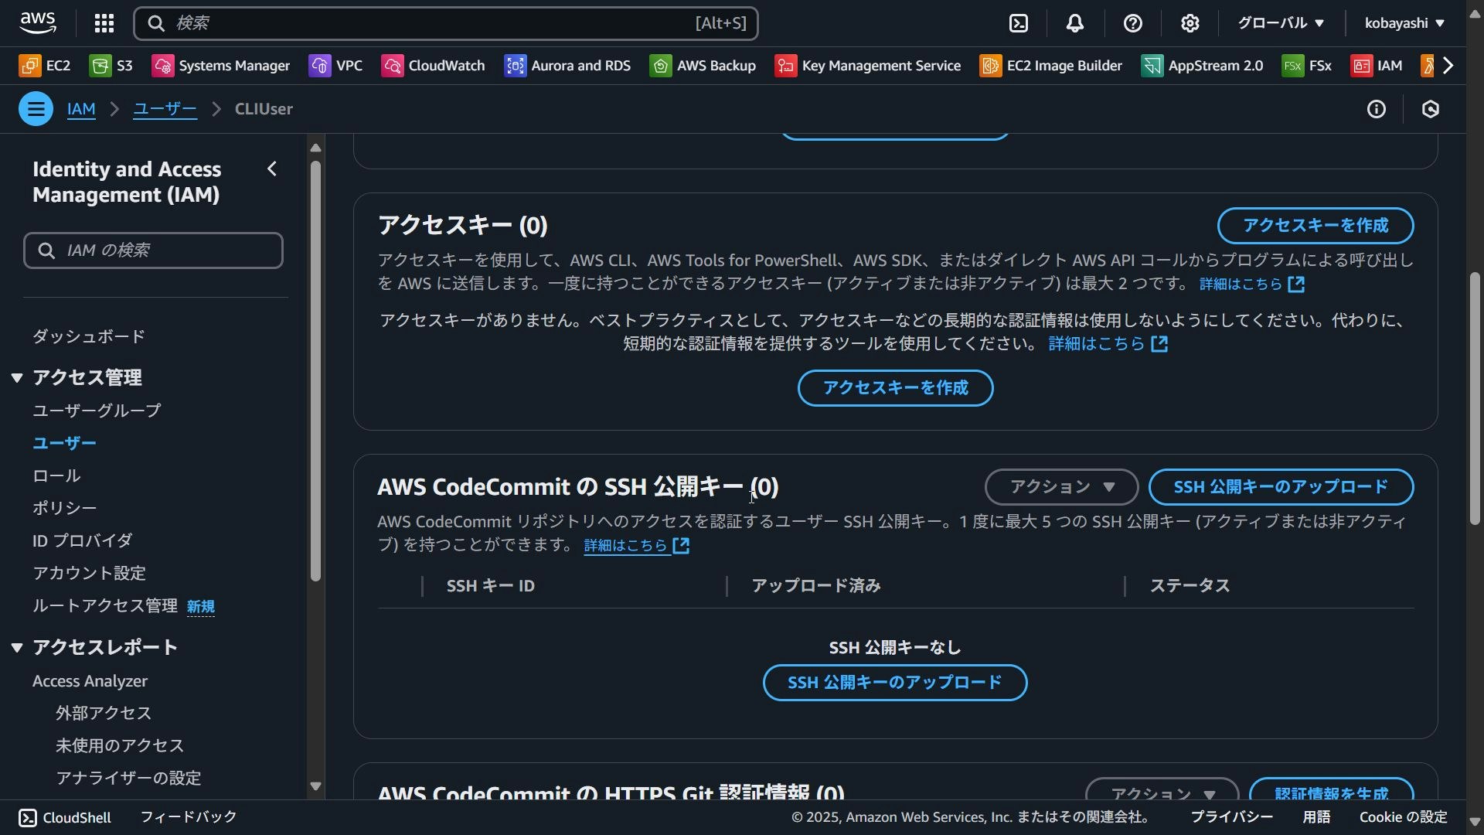The image size is (1484, 835).
Task: Go to ポリシー in sidebar
Action: (65, 508)
